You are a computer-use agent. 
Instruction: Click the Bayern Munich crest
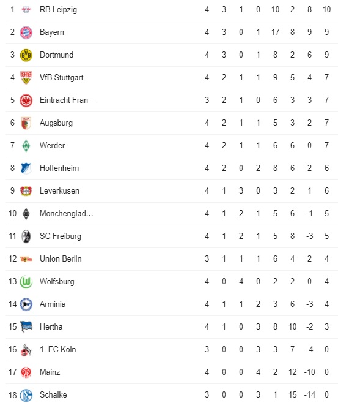tap(26, 32)
